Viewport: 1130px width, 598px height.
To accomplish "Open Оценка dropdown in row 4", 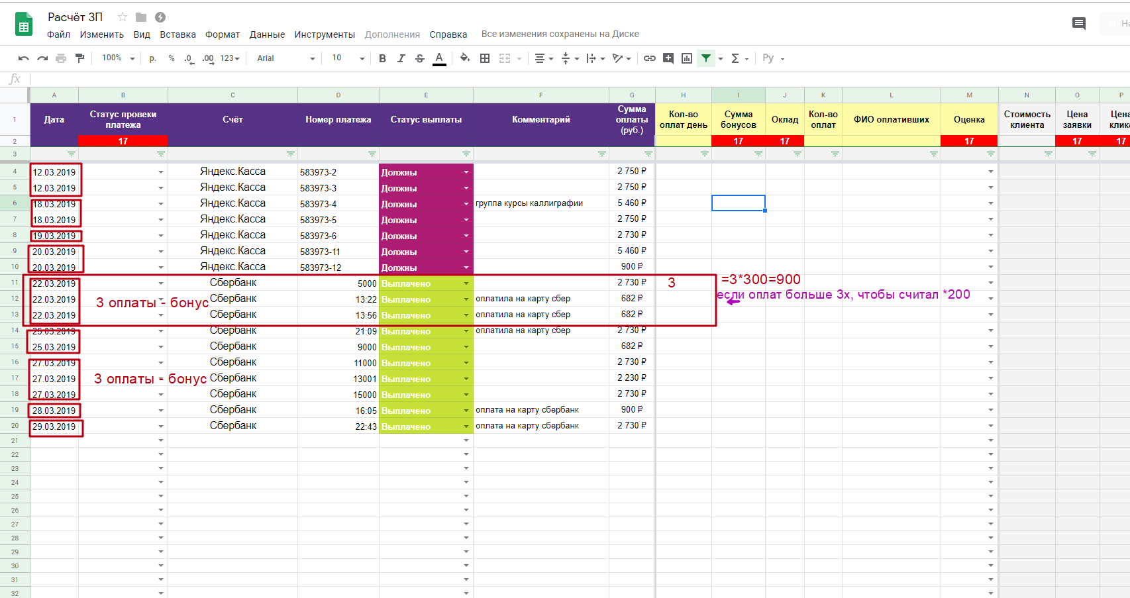I will coord(991,172).
